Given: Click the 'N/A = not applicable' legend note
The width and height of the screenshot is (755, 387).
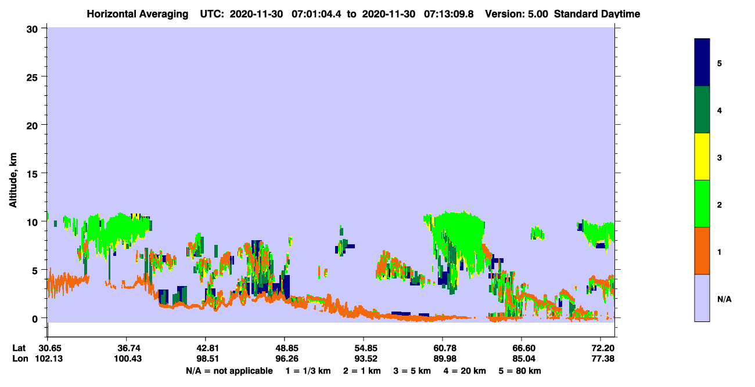Looking at the screenshot, I should point(229,371).
